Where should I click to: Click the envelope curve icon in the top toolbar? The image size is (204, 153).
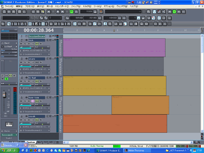[164, 12]
